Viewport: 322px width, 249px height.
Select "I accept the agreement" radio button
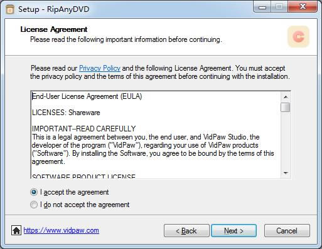(x=34, y=192)
